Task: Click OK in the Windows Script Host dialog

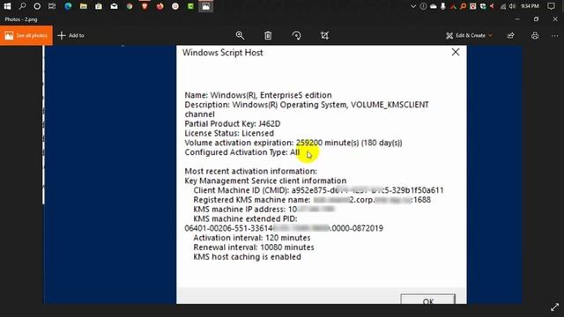Action: tap(427, 299)
